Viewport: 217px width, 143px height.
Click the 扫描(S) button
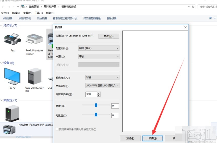153,138
